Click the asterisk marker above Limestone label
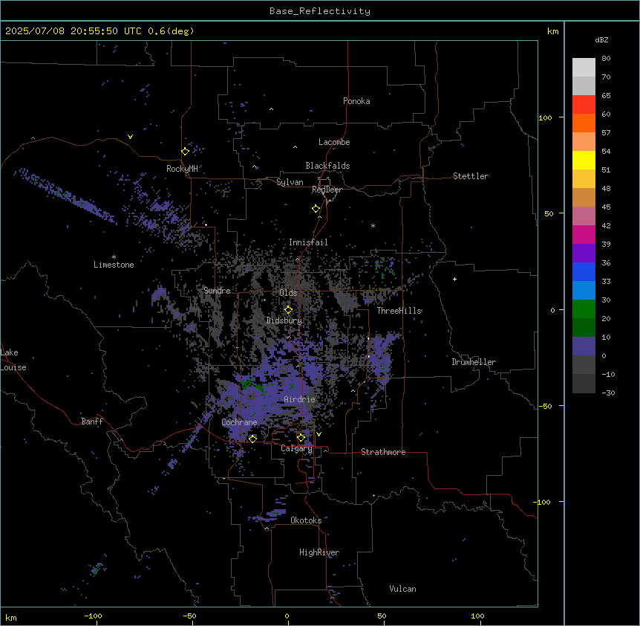The height and width of the screenshot is (626, 640). (114, 257)
